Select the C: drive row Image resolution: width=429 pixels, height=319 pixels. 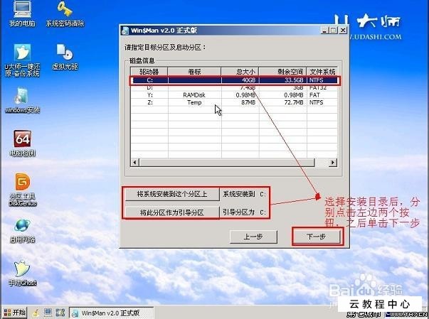point(234,80)
